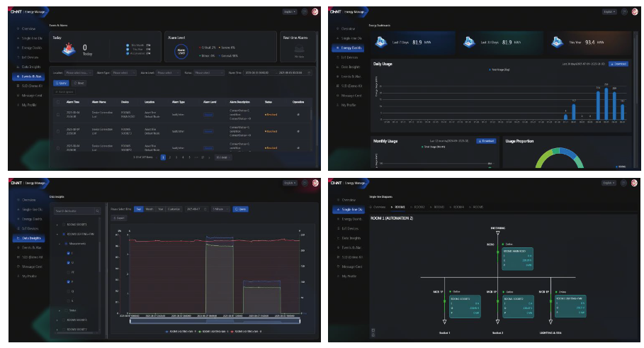Open the 5 Minute interval dropdown

(x=220, y=209)
